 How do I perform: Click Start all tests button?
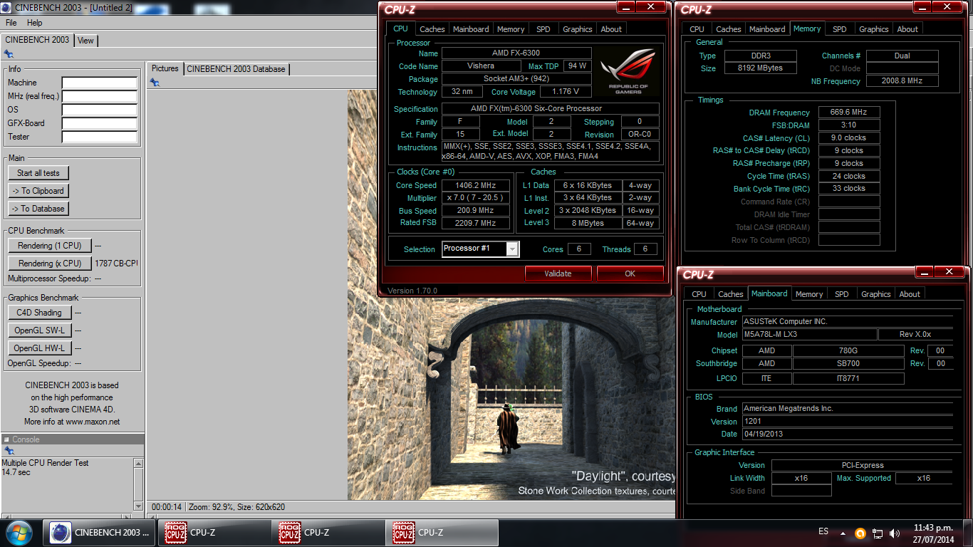point(38,173)
